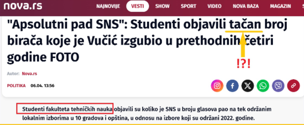The width and height of the screenshot is (304, 125).
Task: Open the Nova.rs author link
Action: (29, 74)
